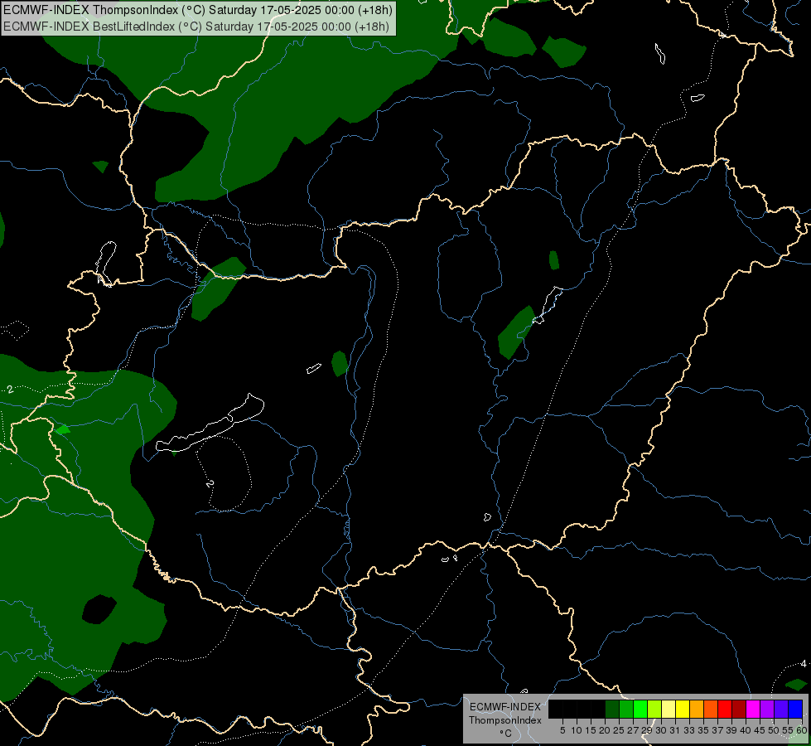The image size is (811, 746).
Task: Select the indigo 50–55 legend swatch
Action: point(781,710)
